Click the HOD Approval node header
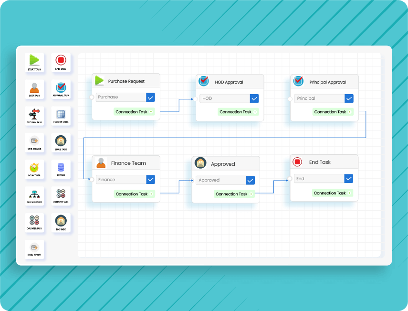Image resolution: width=408 pixels, height=311 pixels. click(x=230, y=82)
